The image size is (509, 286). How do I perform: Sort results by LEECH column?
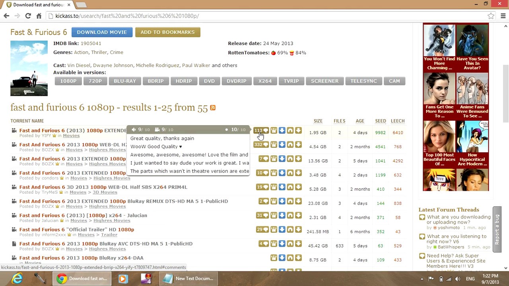pyautogui.click(x=398, y=121)
